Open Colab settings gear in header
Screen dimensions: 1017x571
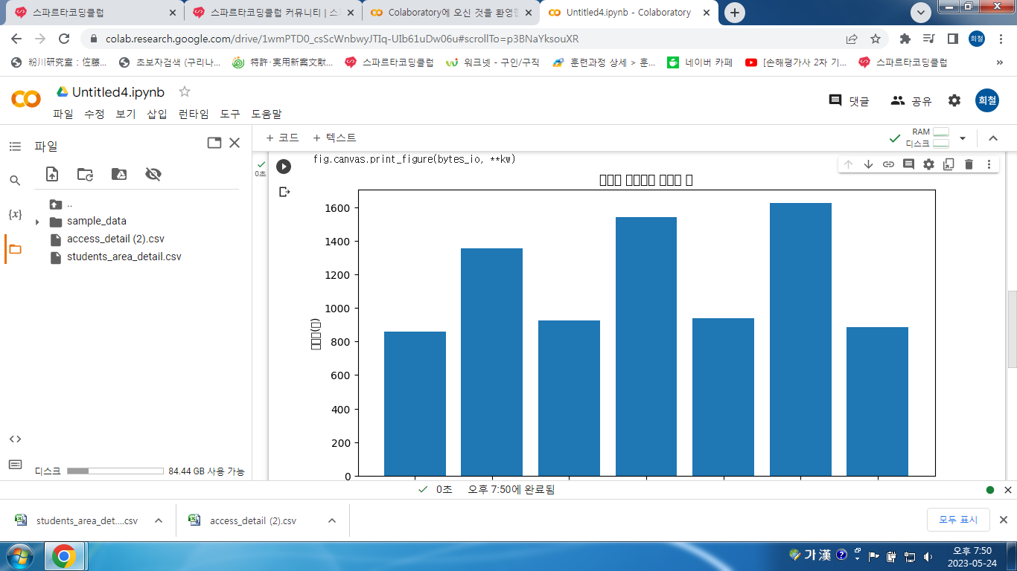click(954, 100)
